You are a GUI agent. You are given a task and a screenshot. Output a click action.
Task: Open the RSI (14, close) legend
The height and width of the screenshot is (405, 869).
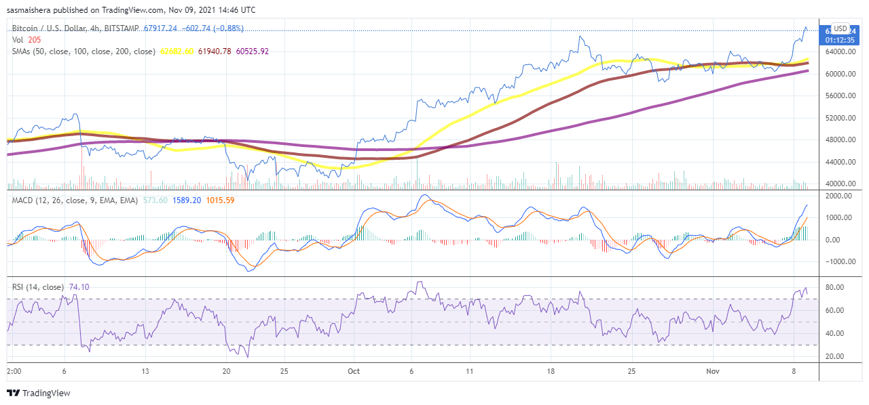(x=39, y=287)
